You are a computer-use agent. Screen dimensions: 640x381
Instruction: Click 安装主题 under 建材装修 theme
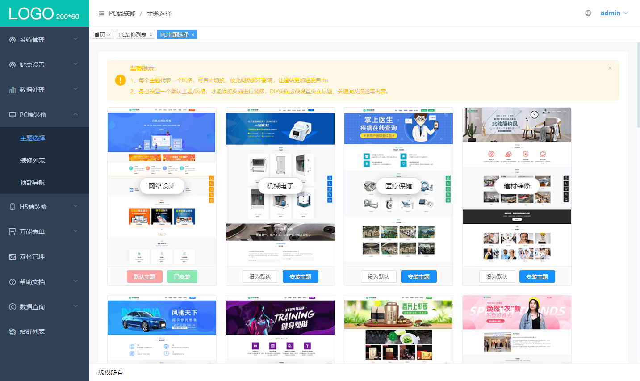(x=537, y=276)
